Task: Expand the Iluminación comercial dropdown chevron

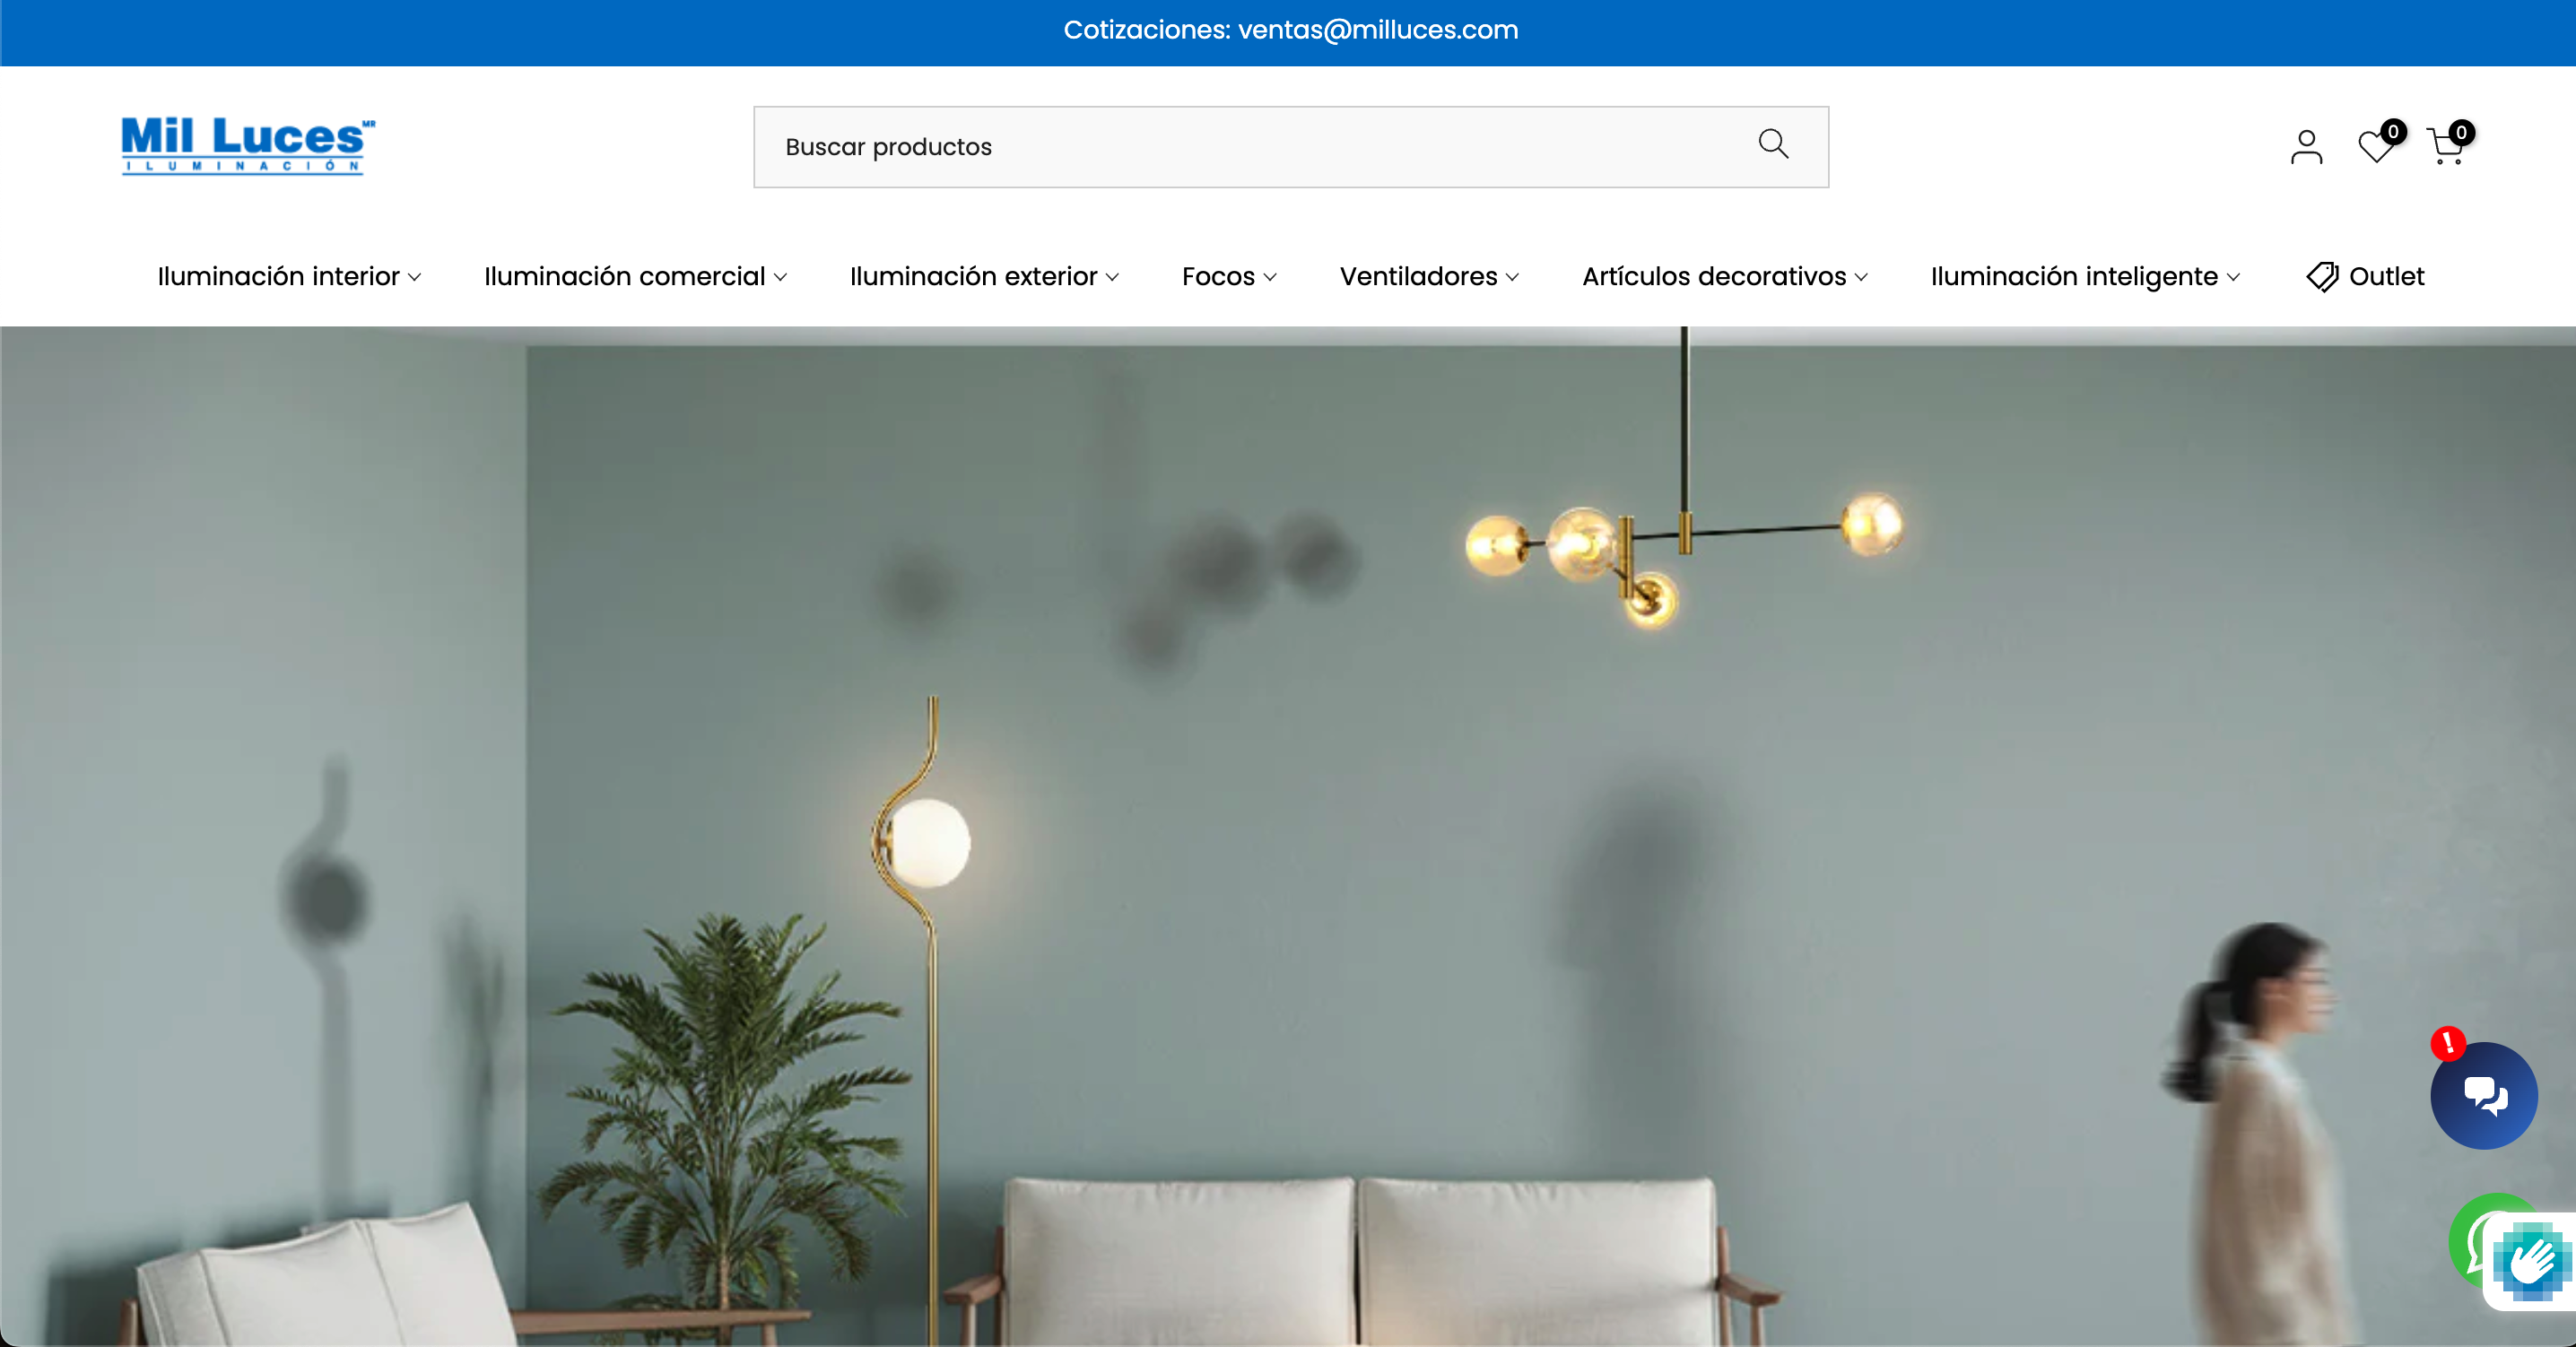Action: [780, 277]
